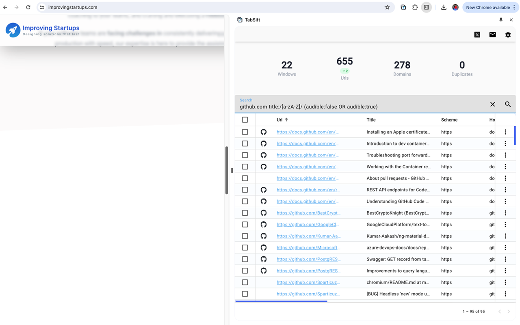
Task: Open row menu for Troubleshooting port forwarding row
Action: [505, 155]
